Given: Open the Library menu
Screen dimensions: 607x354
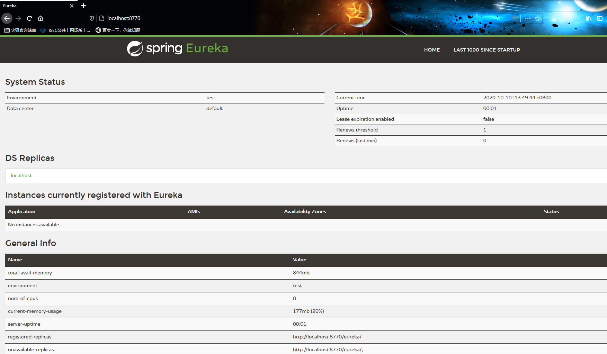Looking at the screenshot, I should (x=589, y=18).
